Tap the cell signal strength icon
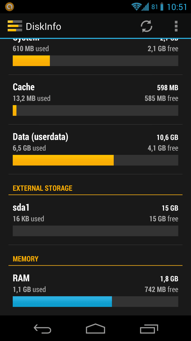191x341 pixels. click(x=145, y=7)
